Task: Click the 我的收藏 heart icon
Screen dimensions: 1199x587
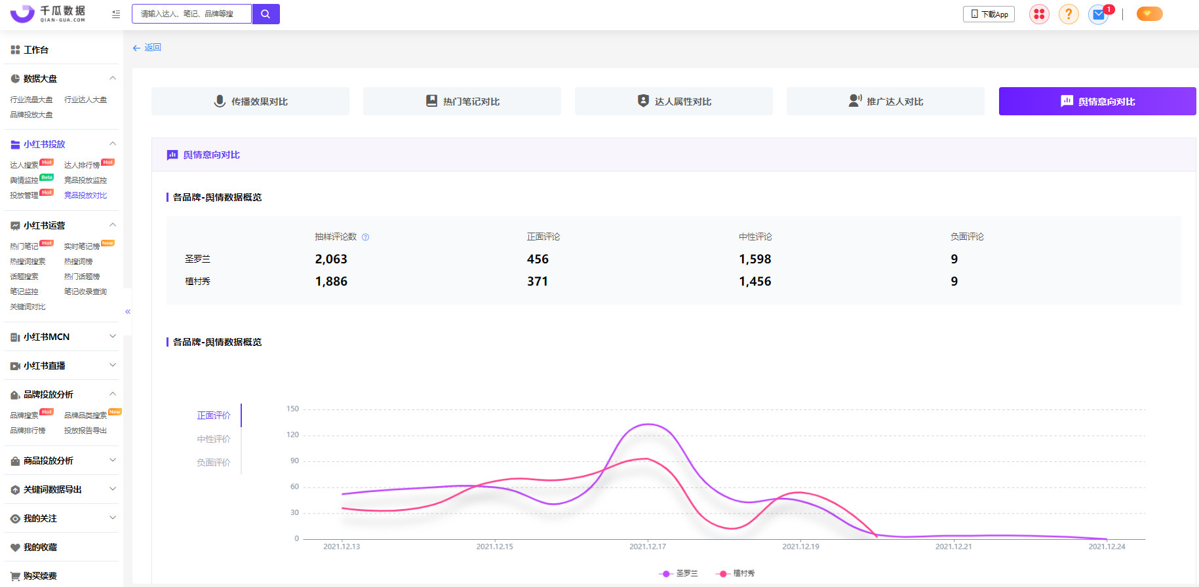Action: [x=15, y=547]
